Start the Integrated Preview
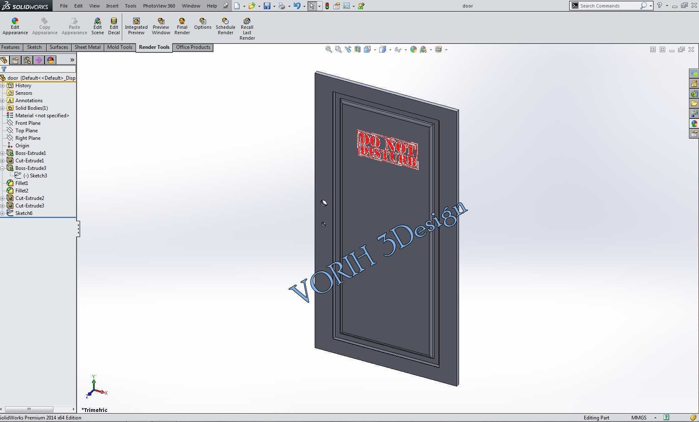 136,26
